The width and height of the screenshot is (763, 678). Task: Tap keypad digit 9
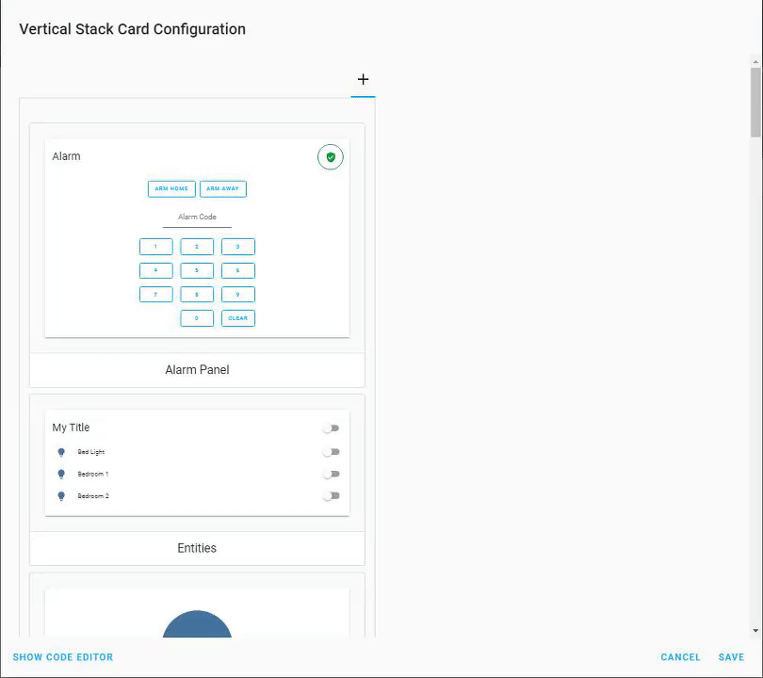pyautogui.click(x=238, y=294)
